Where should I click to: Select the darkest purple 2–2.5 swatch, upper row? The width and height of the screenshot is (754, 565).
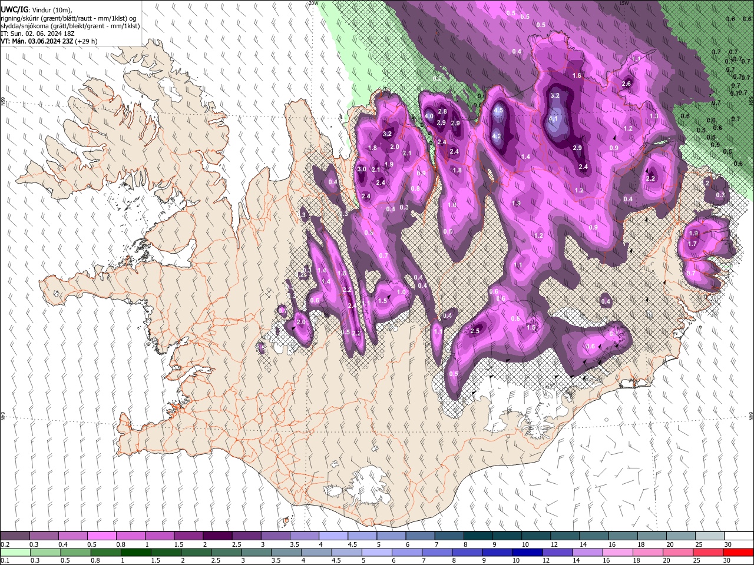[x=217, y=536]
